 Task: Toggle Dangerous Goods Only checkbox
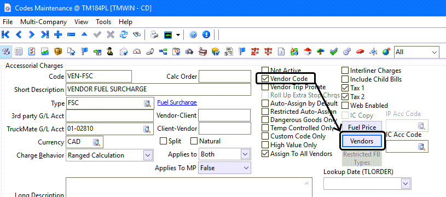(x=265, y=120)
